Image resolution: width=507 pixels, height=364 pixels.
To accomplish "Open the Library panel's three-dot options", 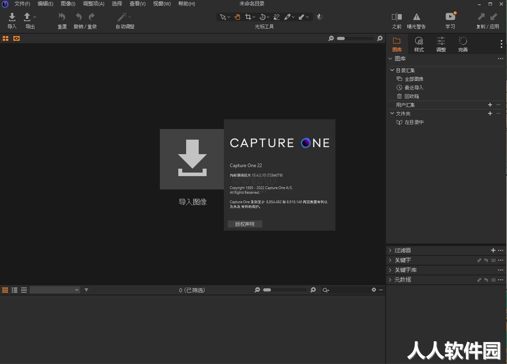I will [500, 58].
